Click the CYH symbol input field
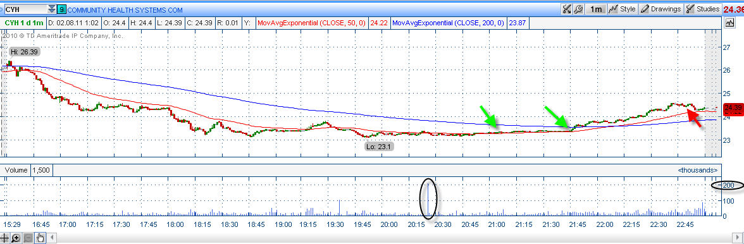 25,9
